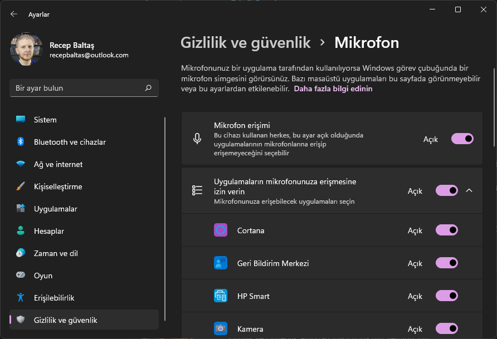Turn off Geri Bildirim Merkezi microphone toggle
Screen dimensions: 497x339
point(447,263)
